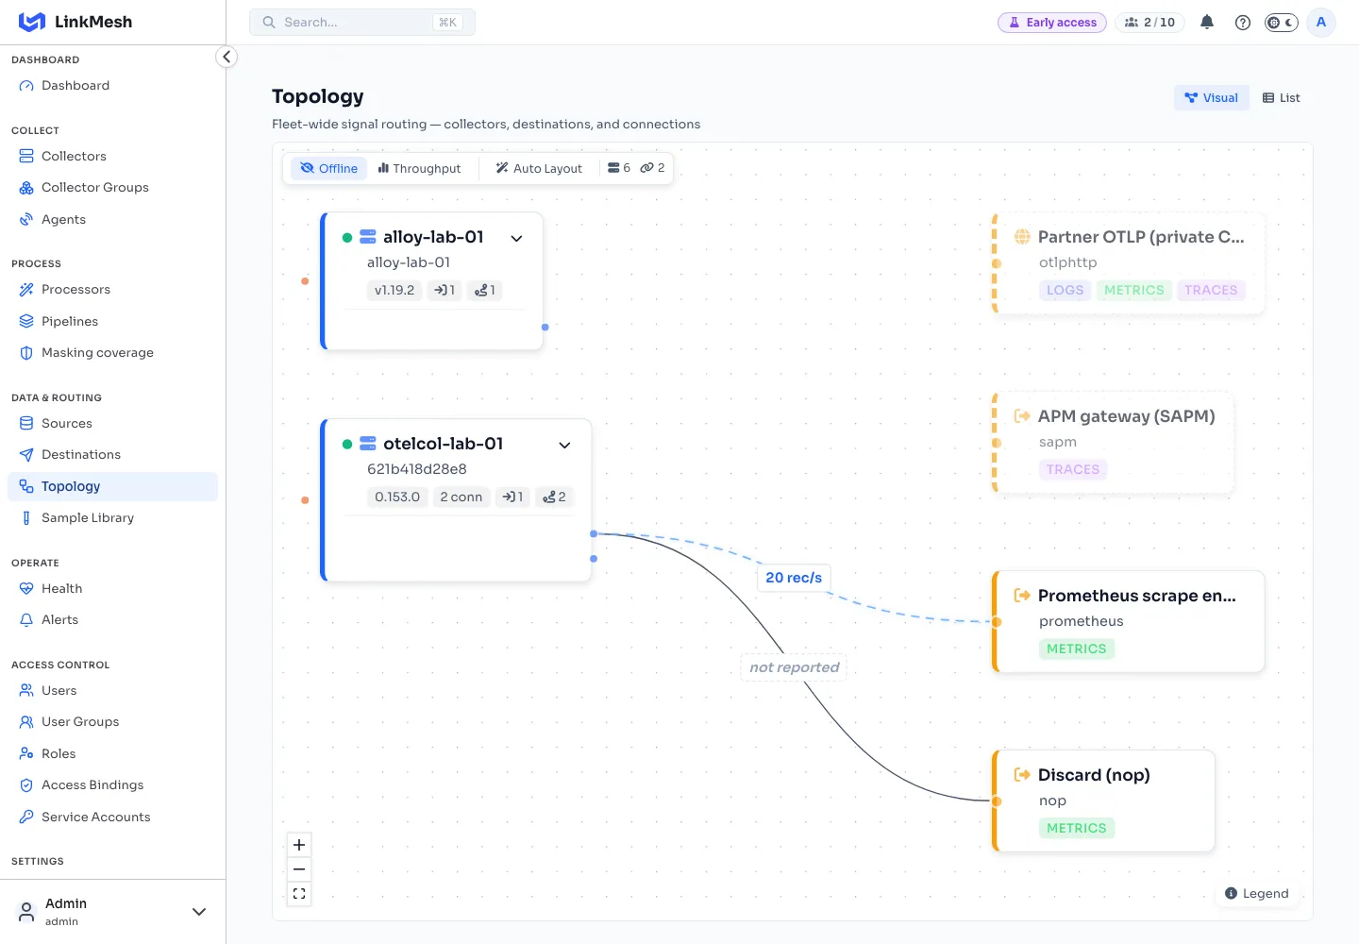Go to Pipelines page
This screenshot has width=1359, height=944.
112,321
